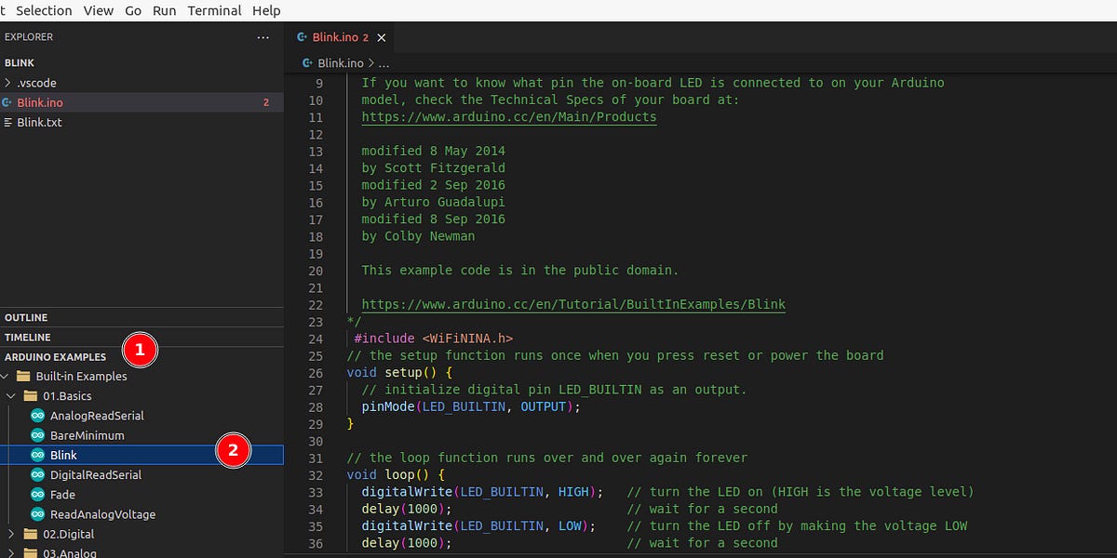
Task: Expand the Outline section
Action: click(28, 316)
